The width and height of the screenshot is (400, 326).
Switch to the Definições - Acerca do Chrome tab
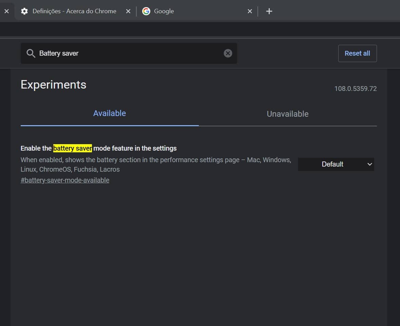[x=74, y=11]
